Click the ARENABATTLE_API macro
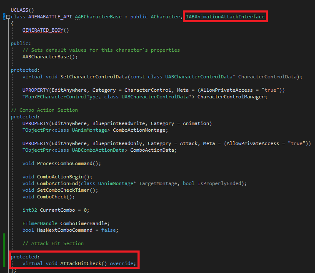The height and width of the screenshot is (273, 315). pyautogui.click(x=50, y=17)
